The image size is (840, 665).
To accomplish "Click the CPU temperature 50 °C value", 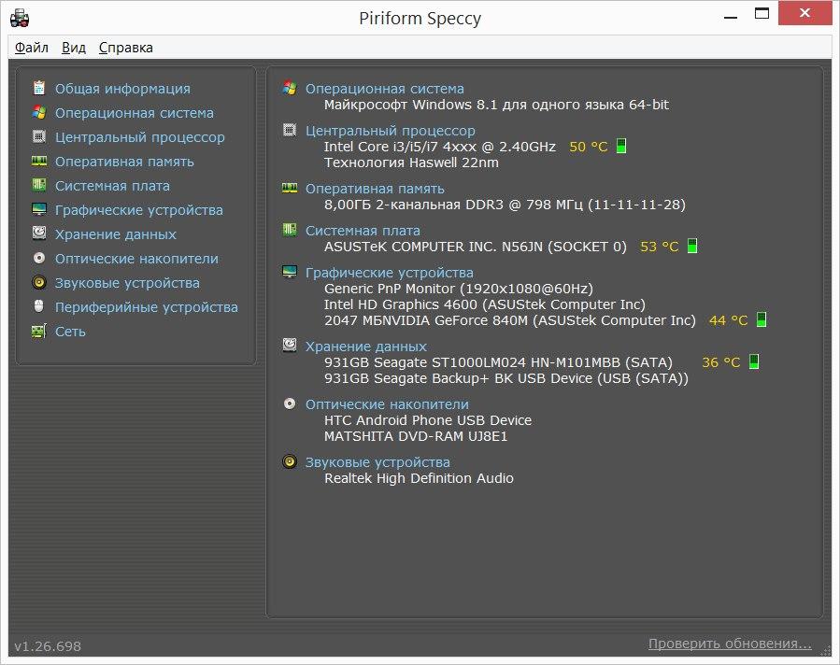I will (x=589, y=147).
